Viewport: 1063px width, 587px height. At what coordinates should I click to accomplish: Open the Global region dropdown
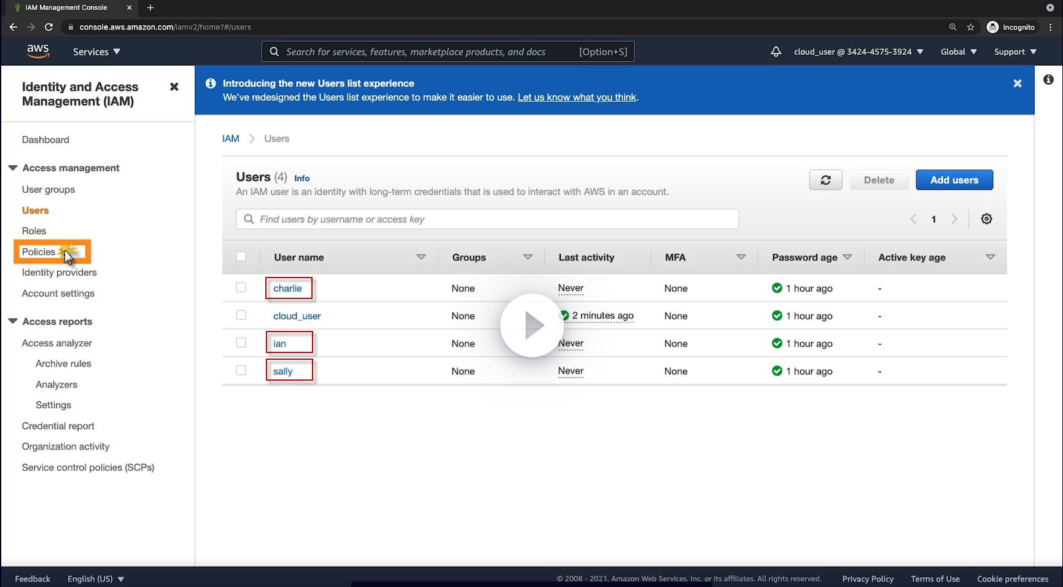coord(958,52)
